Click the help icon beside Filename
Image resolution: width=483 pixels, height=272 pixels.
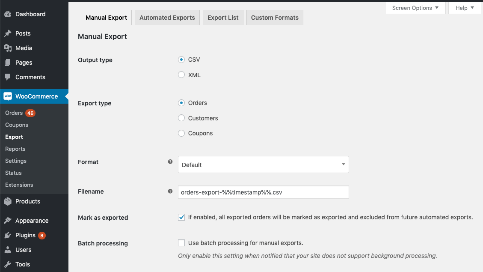point(170,191)
